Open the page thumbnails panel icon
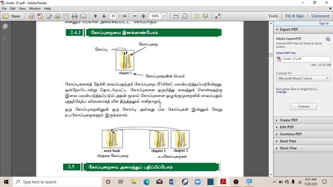The height and width of the screenshot is (187, 333). click(5, 26)
